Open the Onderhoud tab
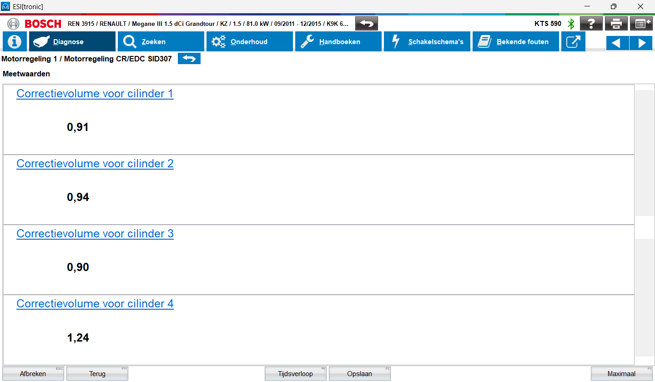The image size is (655, 382). click(249, 42)
